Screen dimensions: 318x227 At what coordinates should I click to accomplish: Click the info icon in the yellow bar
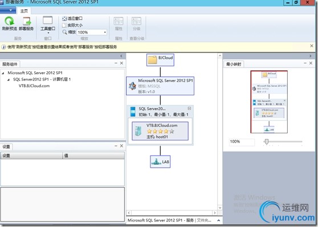coord(3,47)
